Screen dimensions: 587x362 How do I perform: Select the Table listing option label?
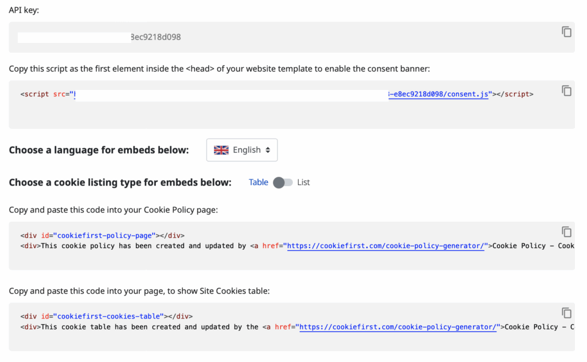258,182
